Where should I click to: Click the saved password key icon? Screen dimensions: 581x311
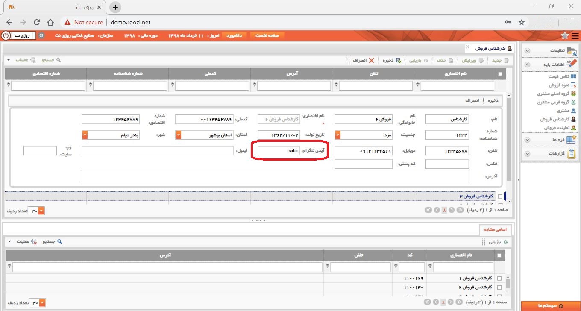tap(508, 22)
